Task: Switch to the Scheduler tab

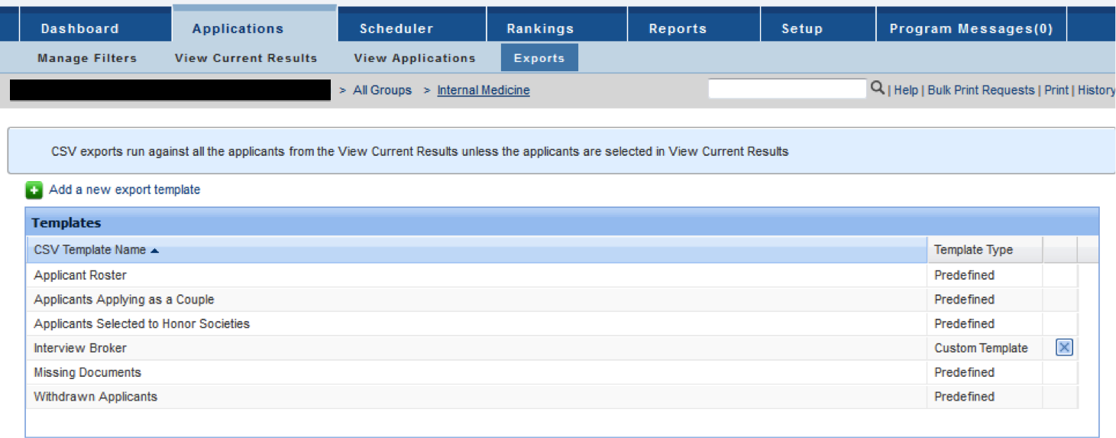Action: (396, 28)
